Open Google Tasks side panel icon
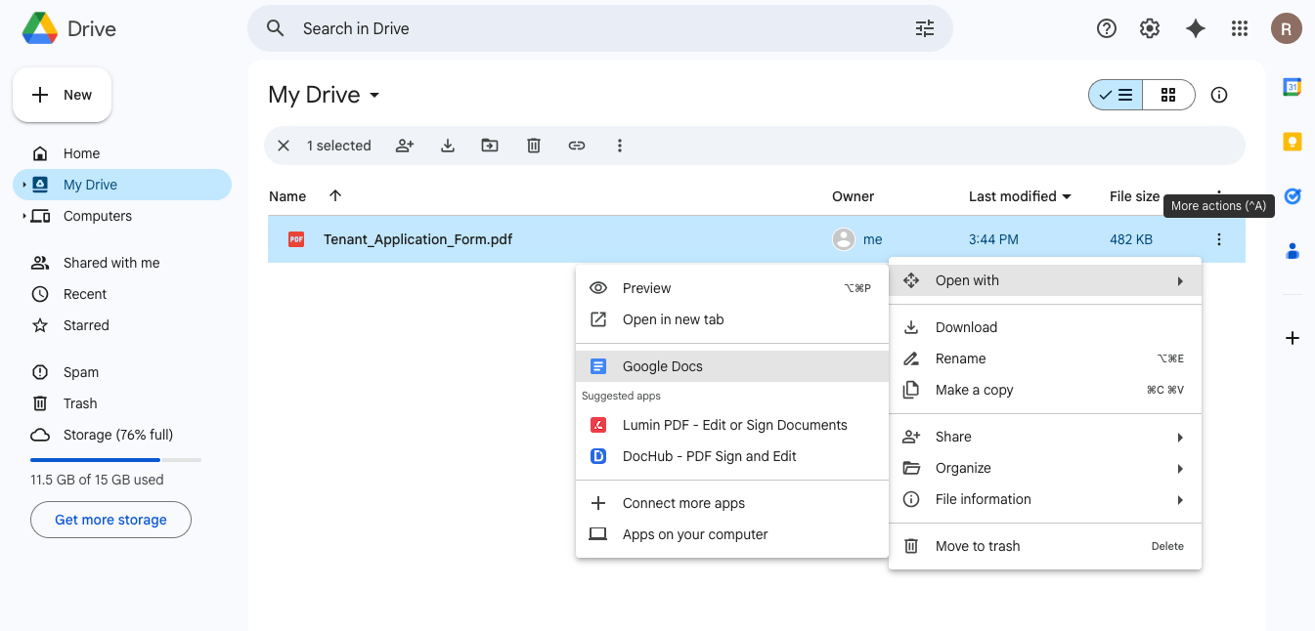The image size is (1315, 631). pos(1293,196)
